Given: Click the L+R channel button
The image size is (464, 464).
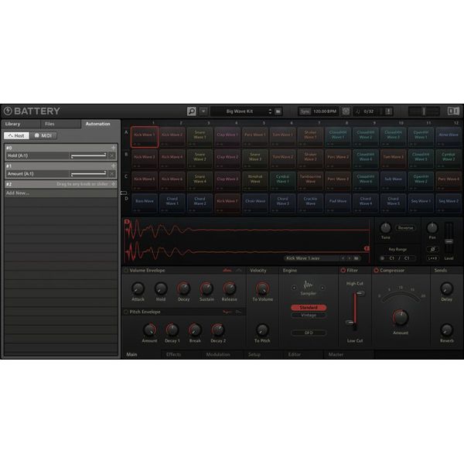Looking at the screenshot, I should (x=432, y=258).
